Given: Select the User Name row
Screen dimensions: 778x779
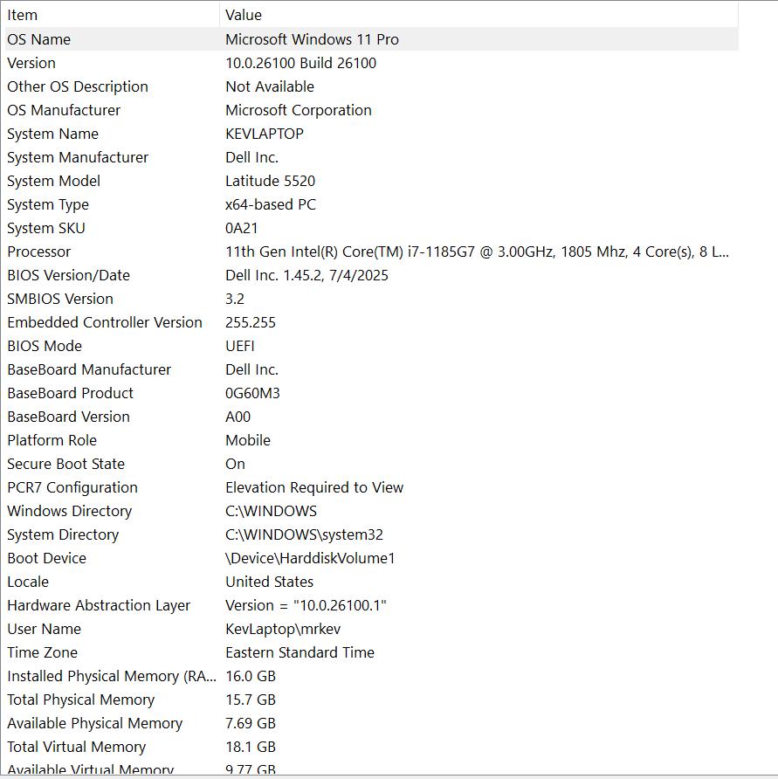Looking at the screenshot, I should point(44,629).
